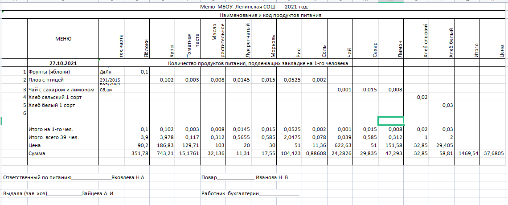
Task: Click the 'МЕНЮ' column header cell
Action: point(63,39)
